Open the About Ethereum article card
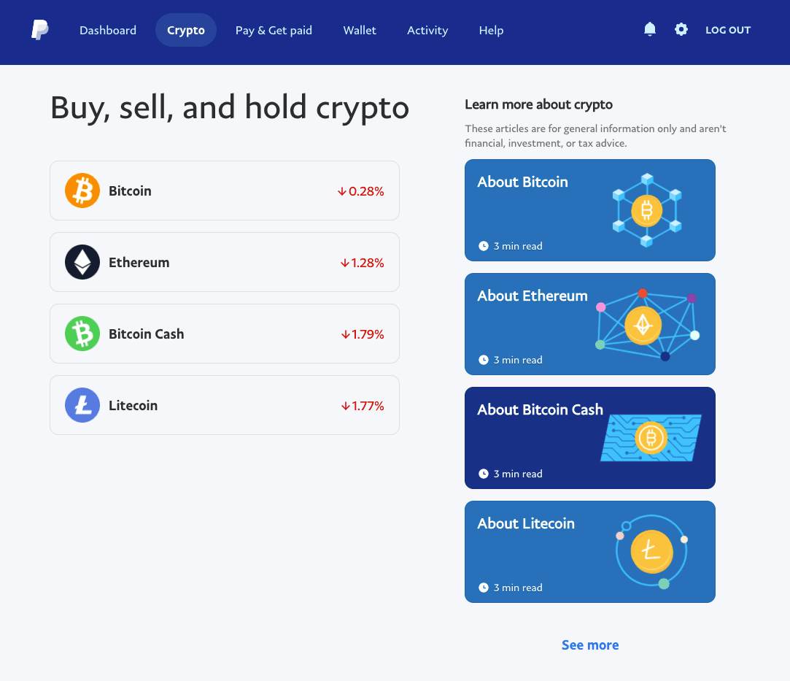Screen dimensions: 790x681 [x=533, y=323]
